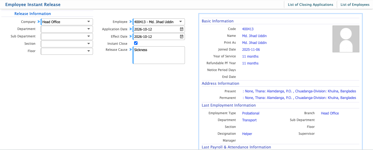Open List of Employees page
Viewport: 373px width, 150px height.
tap(355, 4)
